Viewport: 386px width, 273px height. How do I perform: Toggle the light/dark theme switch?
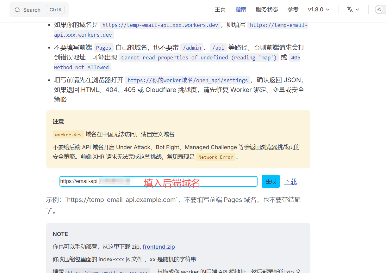(x=380, y=9)
